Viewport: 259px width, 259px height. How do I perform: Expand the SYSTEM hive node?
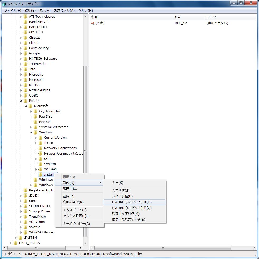click(x=16, y=238)
